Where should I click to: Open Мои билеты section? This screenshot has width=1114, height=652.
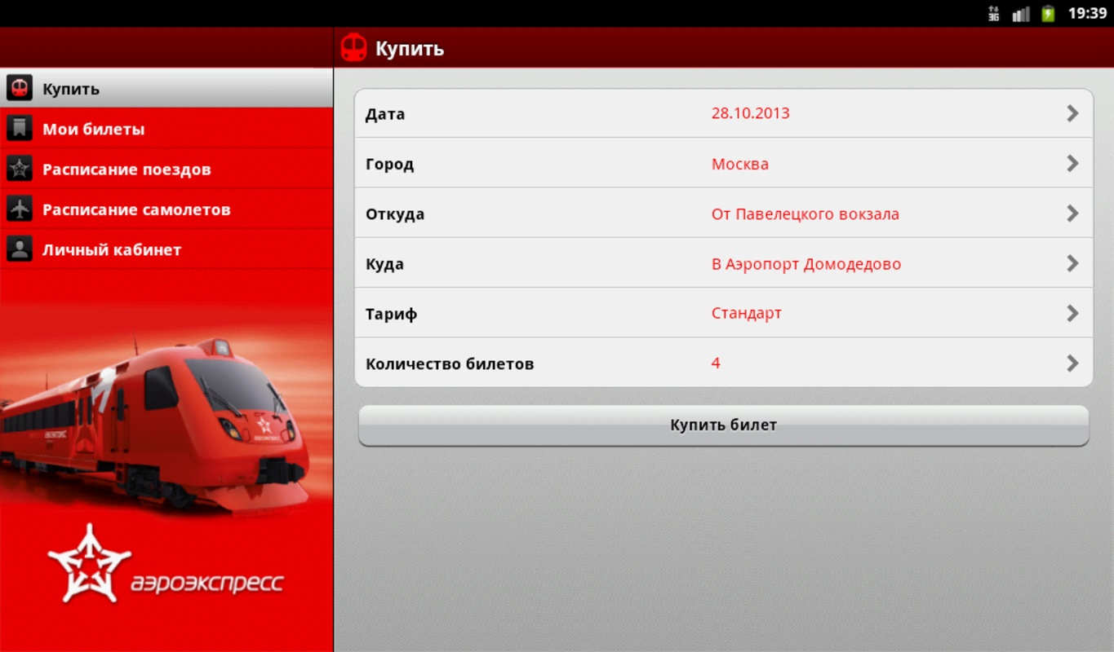pos(166,129)
